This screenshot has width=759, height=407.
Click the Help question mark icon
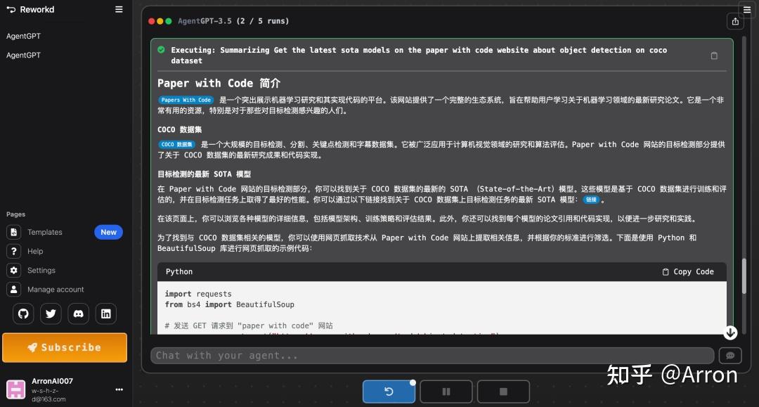tap(13, 251)
